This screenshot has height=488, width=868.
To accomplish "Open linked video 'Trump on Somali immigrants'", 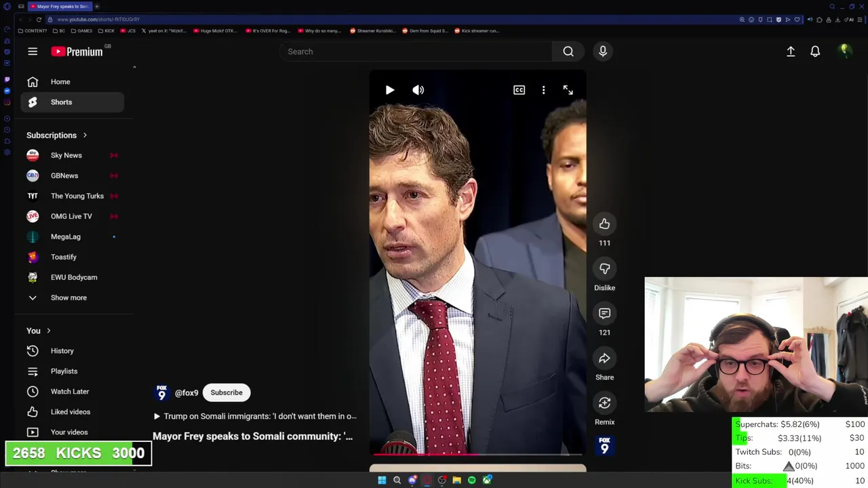I will pos(255,416).
